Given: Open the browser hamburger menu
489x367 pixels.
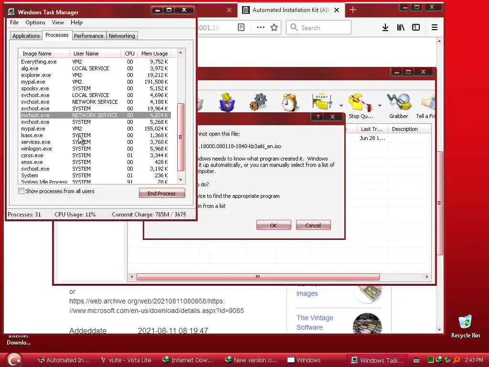Looking at the screenshot, I should [435, 27].
